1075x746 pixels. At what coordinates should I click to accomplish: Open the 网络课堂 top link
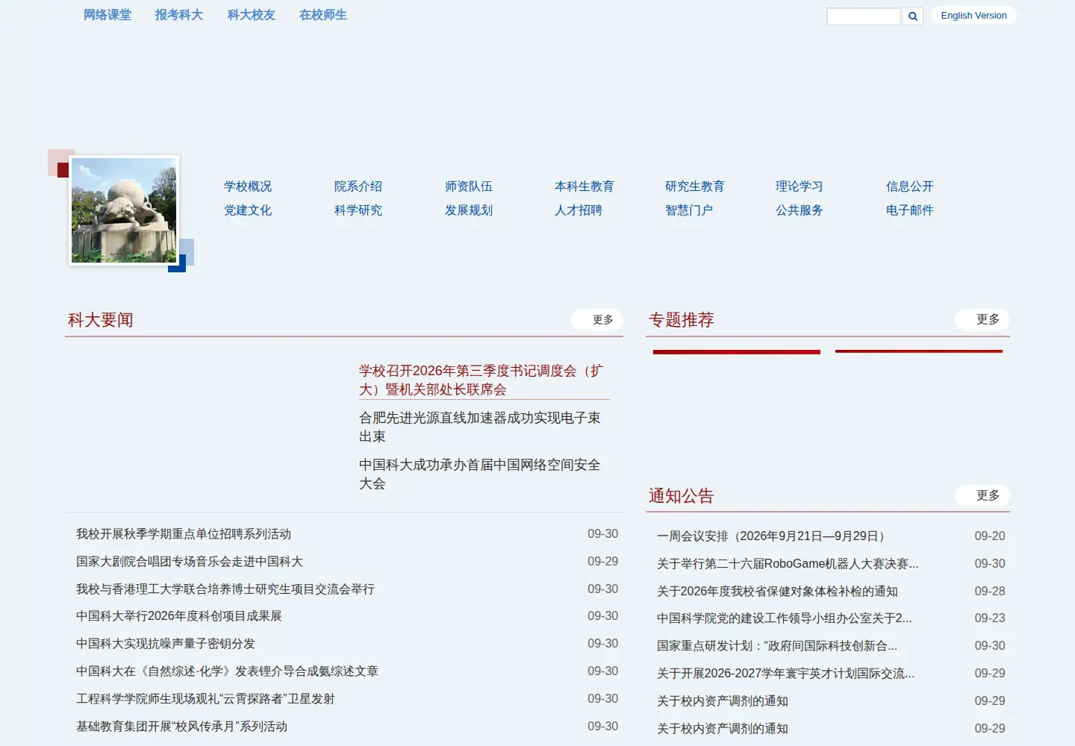(x=107, y=15)
